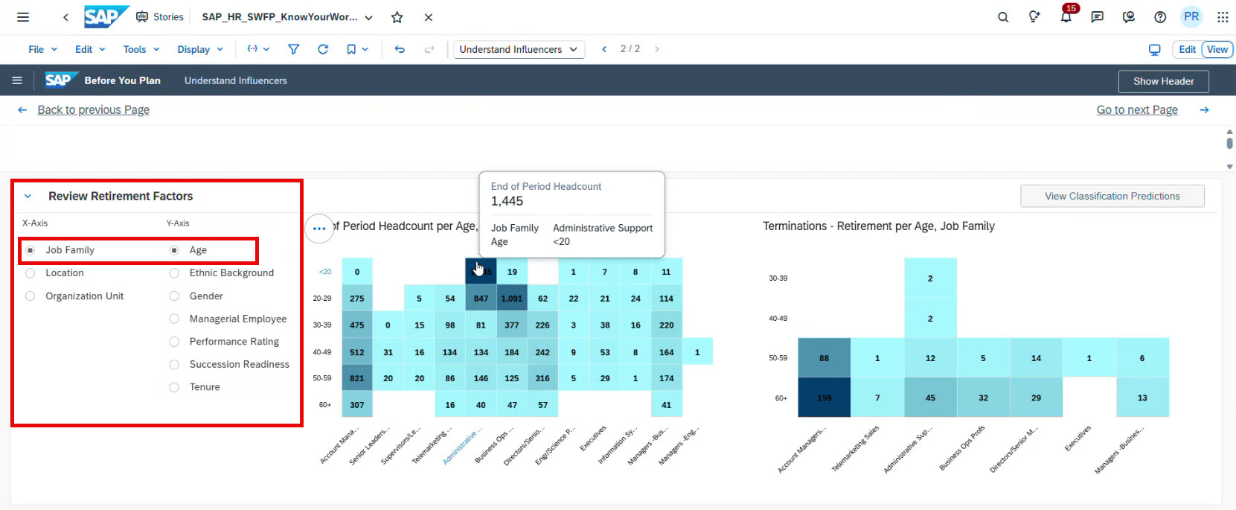1236x510 pixels.
Task: Click the View Classification Predictions button
Action: coord(1112,197)
